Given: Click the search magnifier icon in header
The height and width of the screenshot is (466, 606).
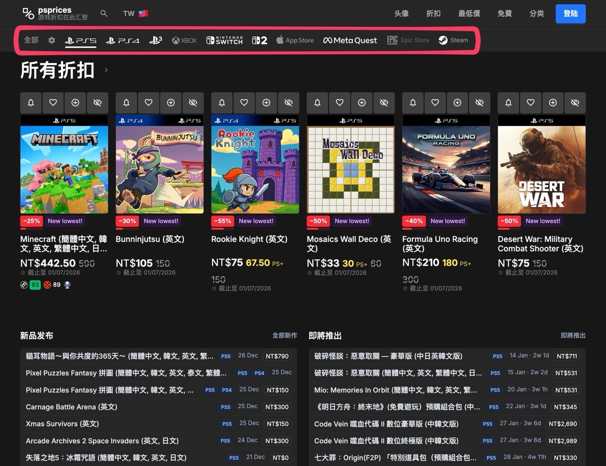Looking at the screenshot, I should (x=104, y=14).
